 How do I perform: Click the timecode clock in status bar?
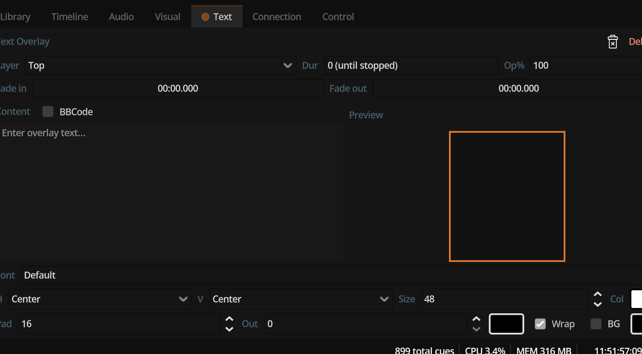point(618,350)
